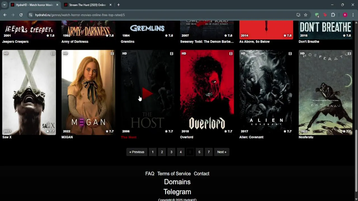Screen dimensions: 358x201
Task: Click the film icon on Nosferatu poster
Action: [x=349, y=54]
